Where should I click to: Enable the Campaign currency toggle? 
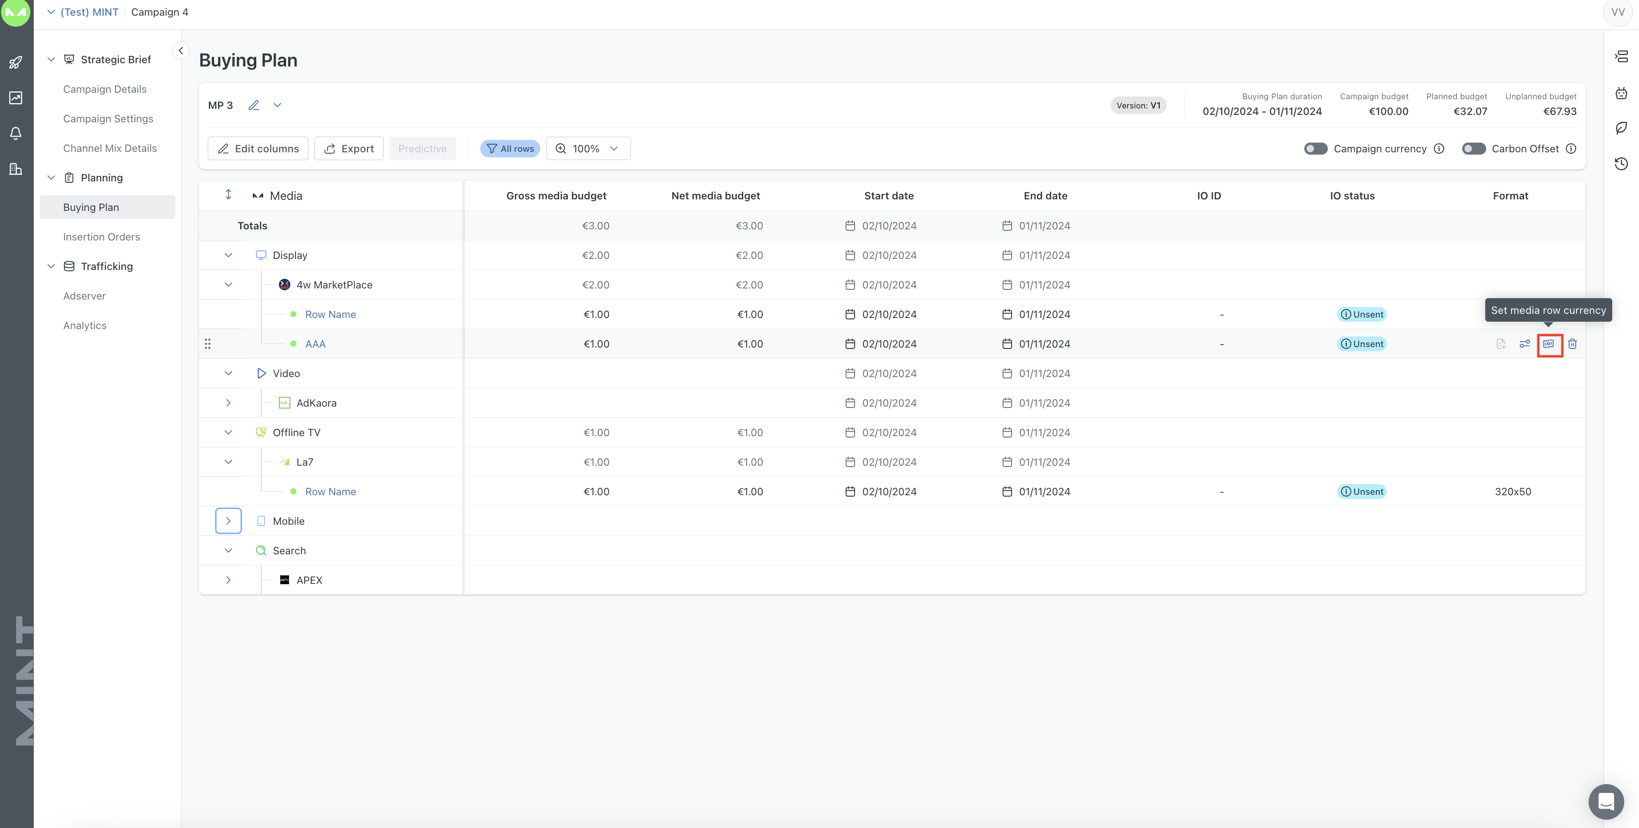[x=1315, y=149]
